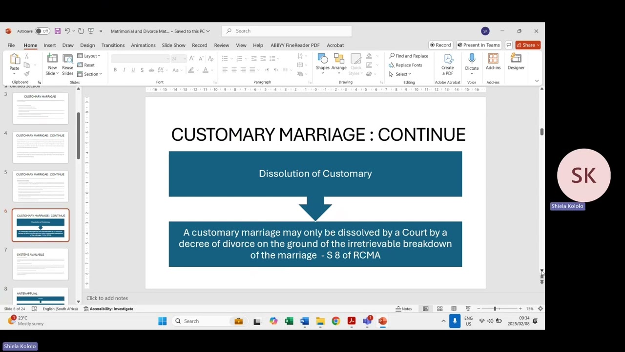Open the Insert tab
The image size is (625, 352).
point(50,45)
